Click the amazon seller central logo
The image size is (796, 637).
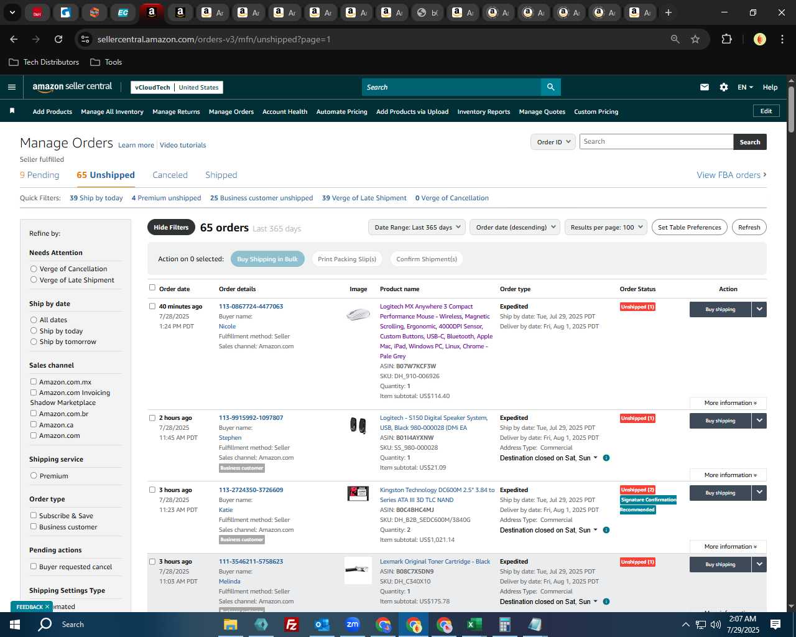(x=72, y=87)
